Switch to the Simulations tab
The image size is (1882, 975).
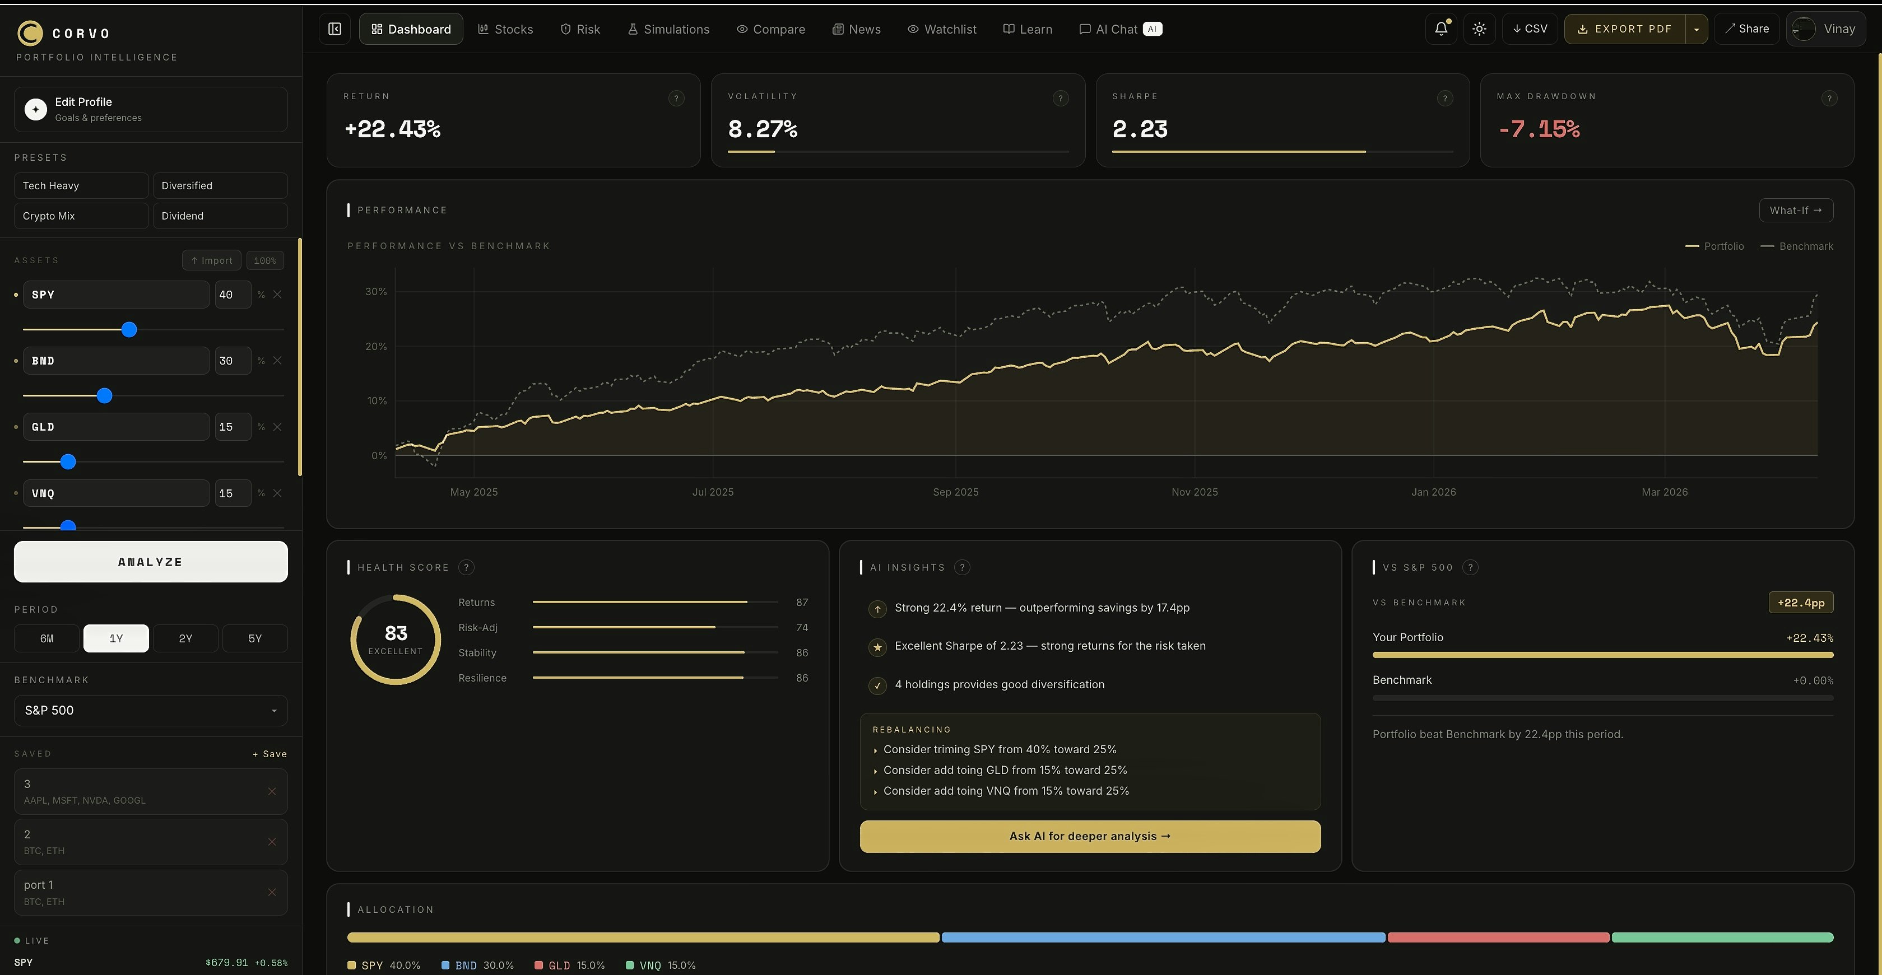pyautogui.click(x=668, y=29)
